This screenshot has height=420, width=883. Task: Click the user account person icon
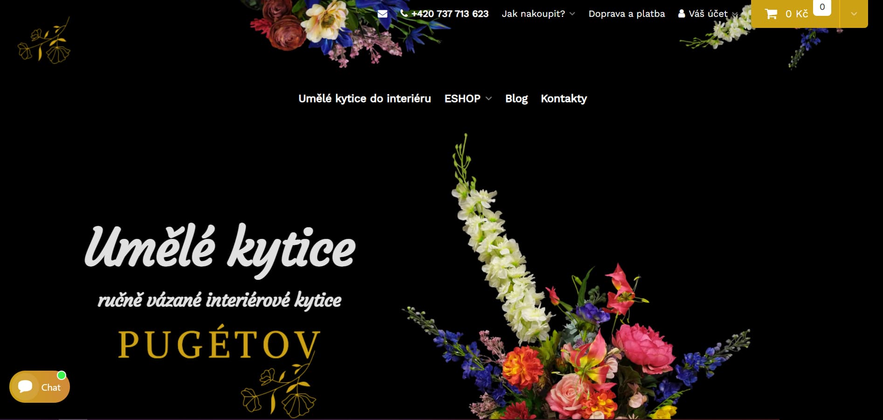click(682, 14)
